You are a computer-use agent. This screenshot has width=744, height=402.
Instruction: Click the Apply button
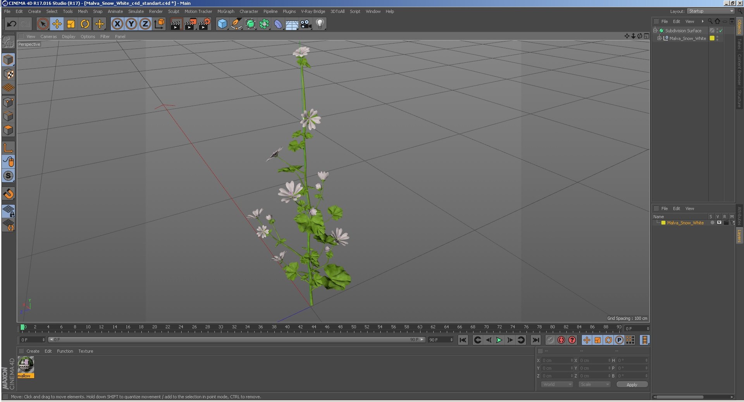coord(632,385)
